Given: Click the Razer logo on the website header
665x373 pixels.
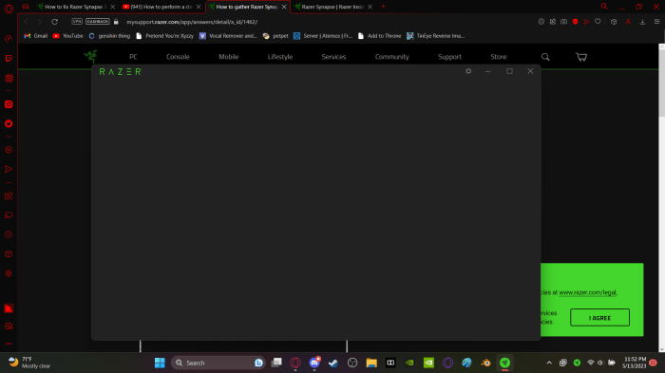Looking at the screenshot, I should [x=90, y=56].
